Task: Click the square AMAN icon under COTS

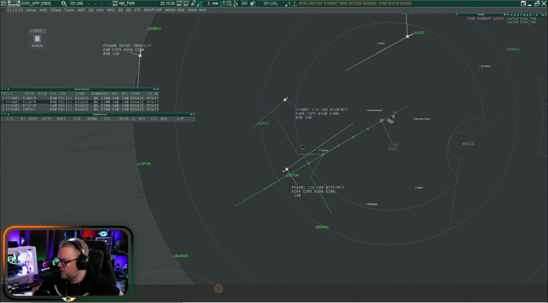Action: [37, 38]
